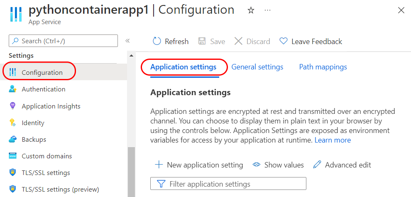Click the pythoncontainerapp1 title text
The width and height of the screenshot is (411, 197).
[89, 10]
